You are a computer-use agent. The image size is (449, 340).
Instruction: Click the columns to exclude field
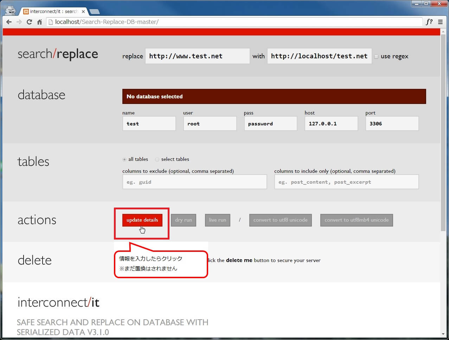click(194, 182)
